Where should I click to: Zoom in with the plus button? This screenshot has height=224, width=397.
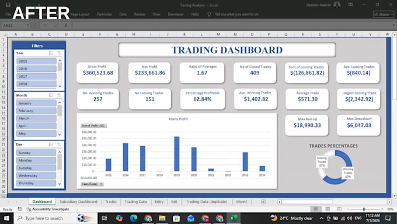coord(382,209)
